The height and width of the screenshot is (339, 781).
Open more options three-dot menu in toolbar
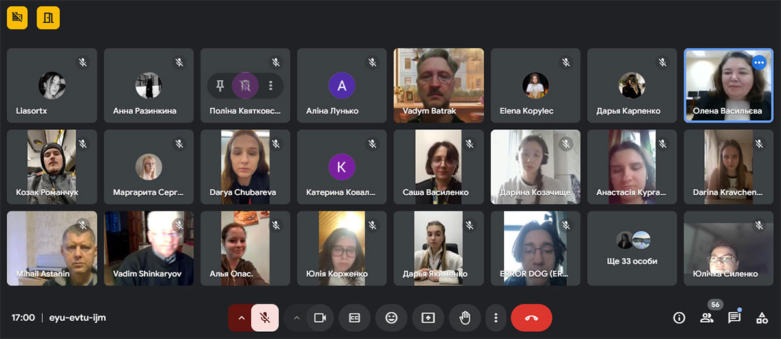[x=496, y=318]
